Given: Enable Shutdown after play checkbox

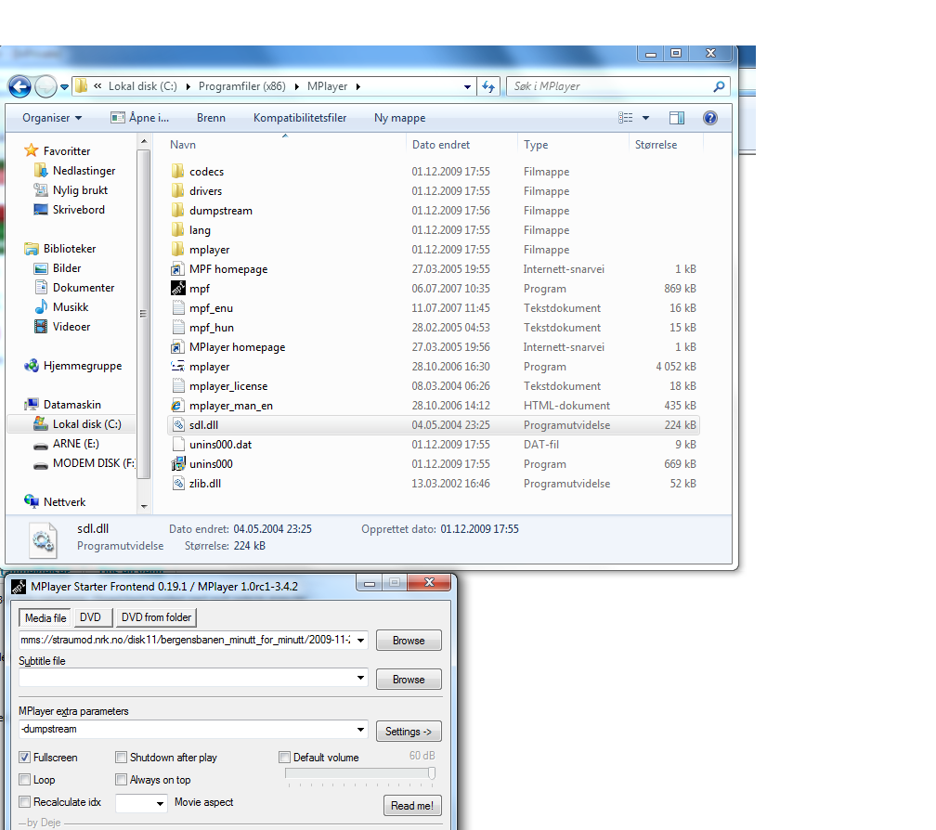Looking at the screenshot, I should click(x=121, y=758).
